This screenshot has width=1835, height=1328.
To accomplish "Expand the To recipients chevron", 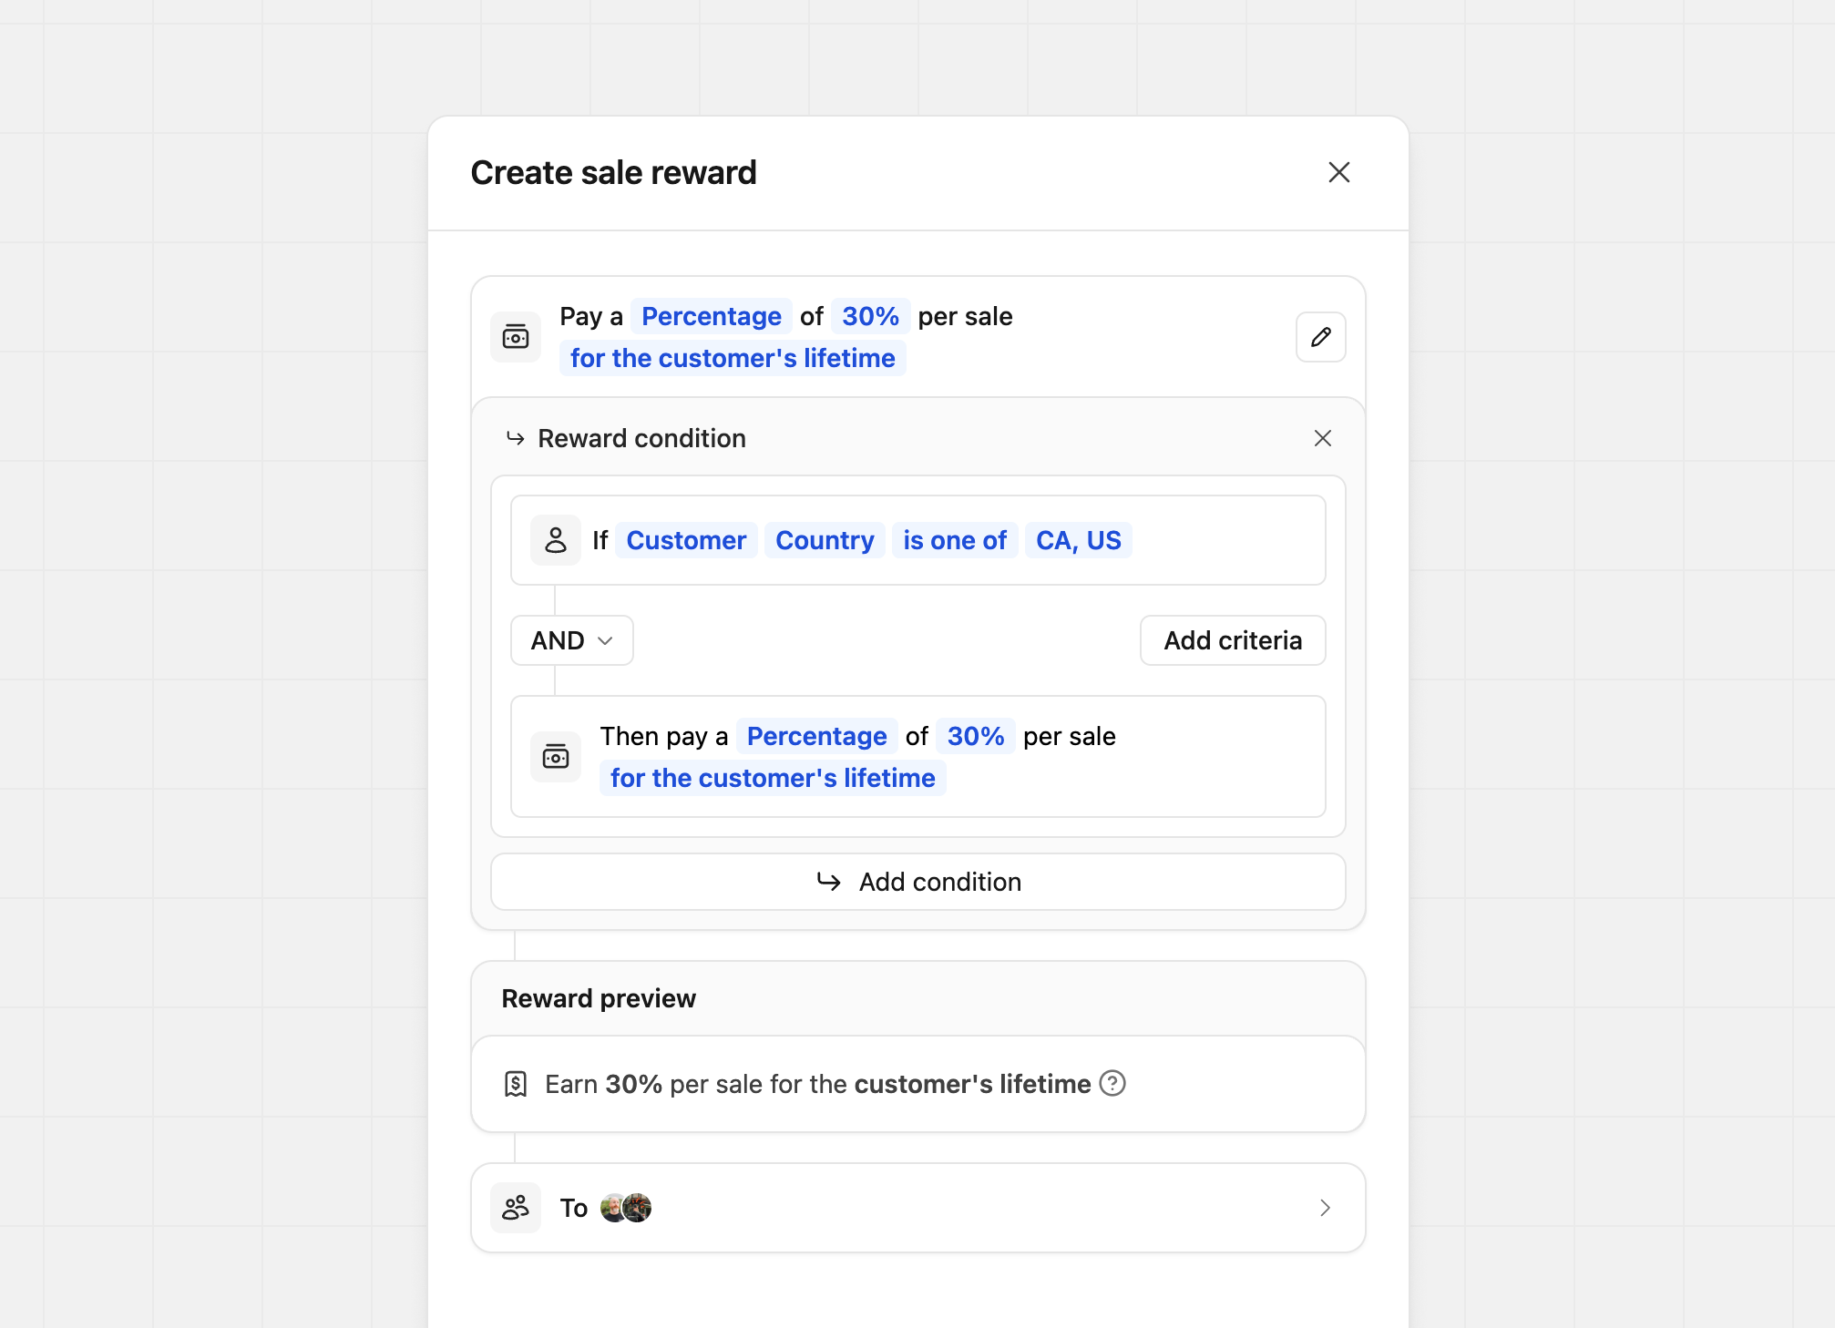I will [1325, 1208].
